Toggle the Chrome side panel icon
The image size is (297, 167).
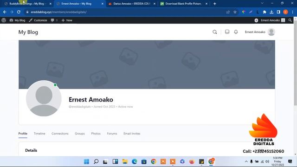[x=278, y=12]
